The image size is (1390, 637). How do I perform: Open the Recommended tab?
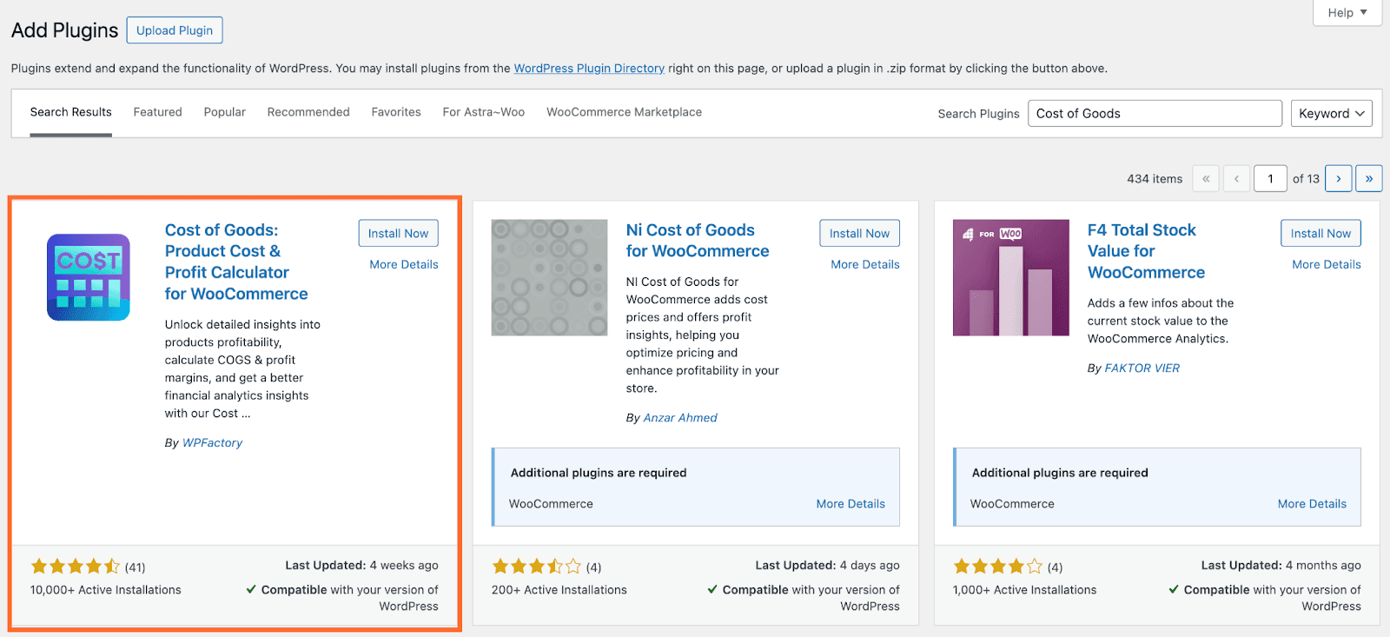click(x=308, y=112)
